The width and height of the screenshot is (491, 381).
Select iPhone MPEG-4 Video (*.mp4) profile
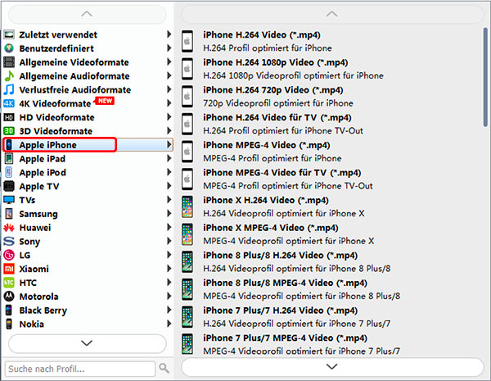click(x=331, y=152)
